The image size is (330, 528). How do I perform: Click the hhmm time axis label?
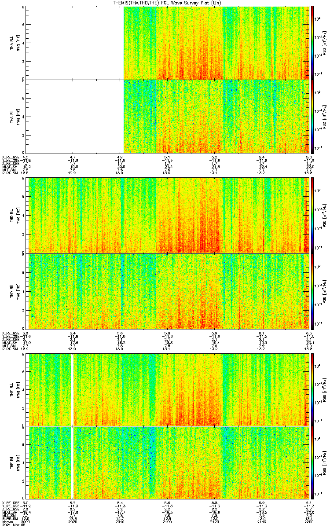coord(7,521)
